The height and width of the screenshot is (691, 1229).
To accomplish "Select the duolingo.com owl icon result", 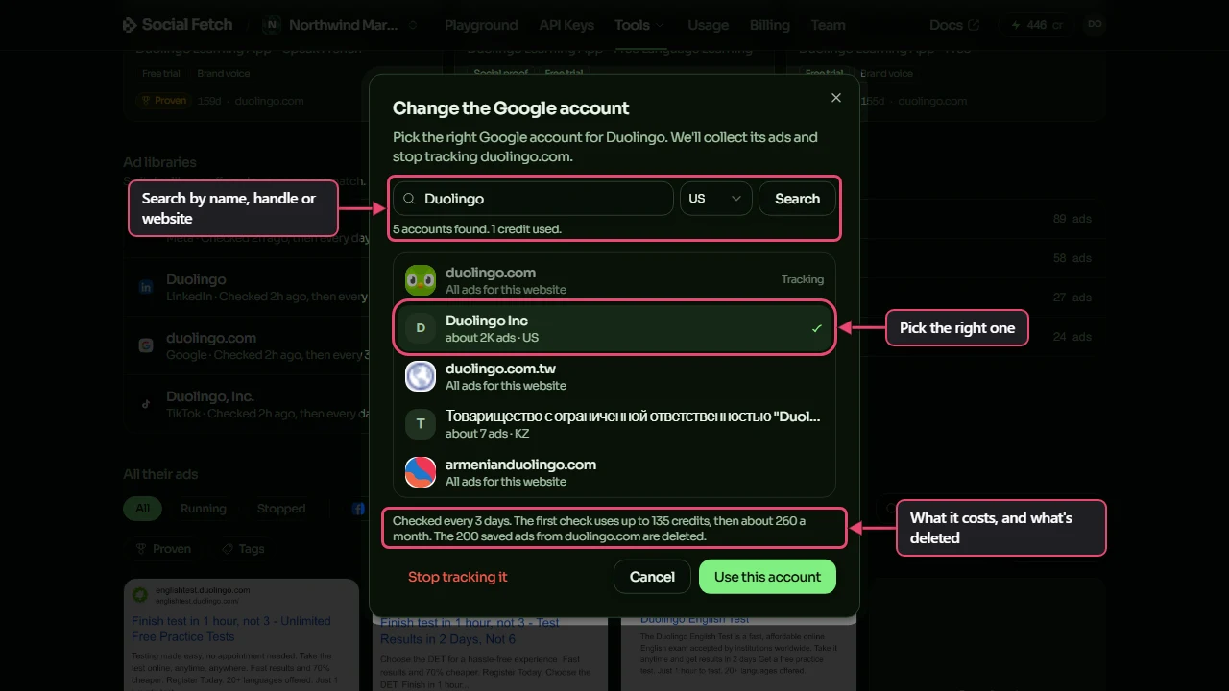I will click(x=421, y=280).
